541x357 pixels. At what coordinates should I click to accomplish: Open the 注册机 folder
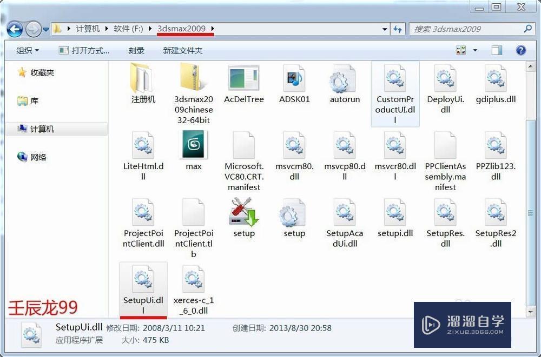coord(143,84)
